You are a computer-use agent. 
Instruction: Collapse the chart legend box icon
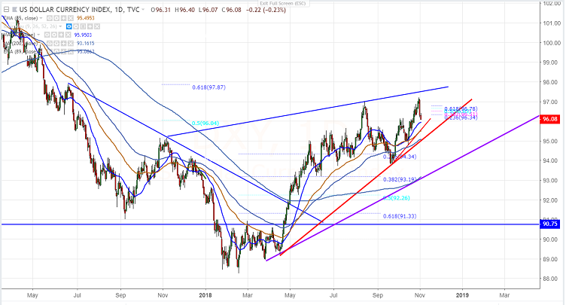(6, 9)
